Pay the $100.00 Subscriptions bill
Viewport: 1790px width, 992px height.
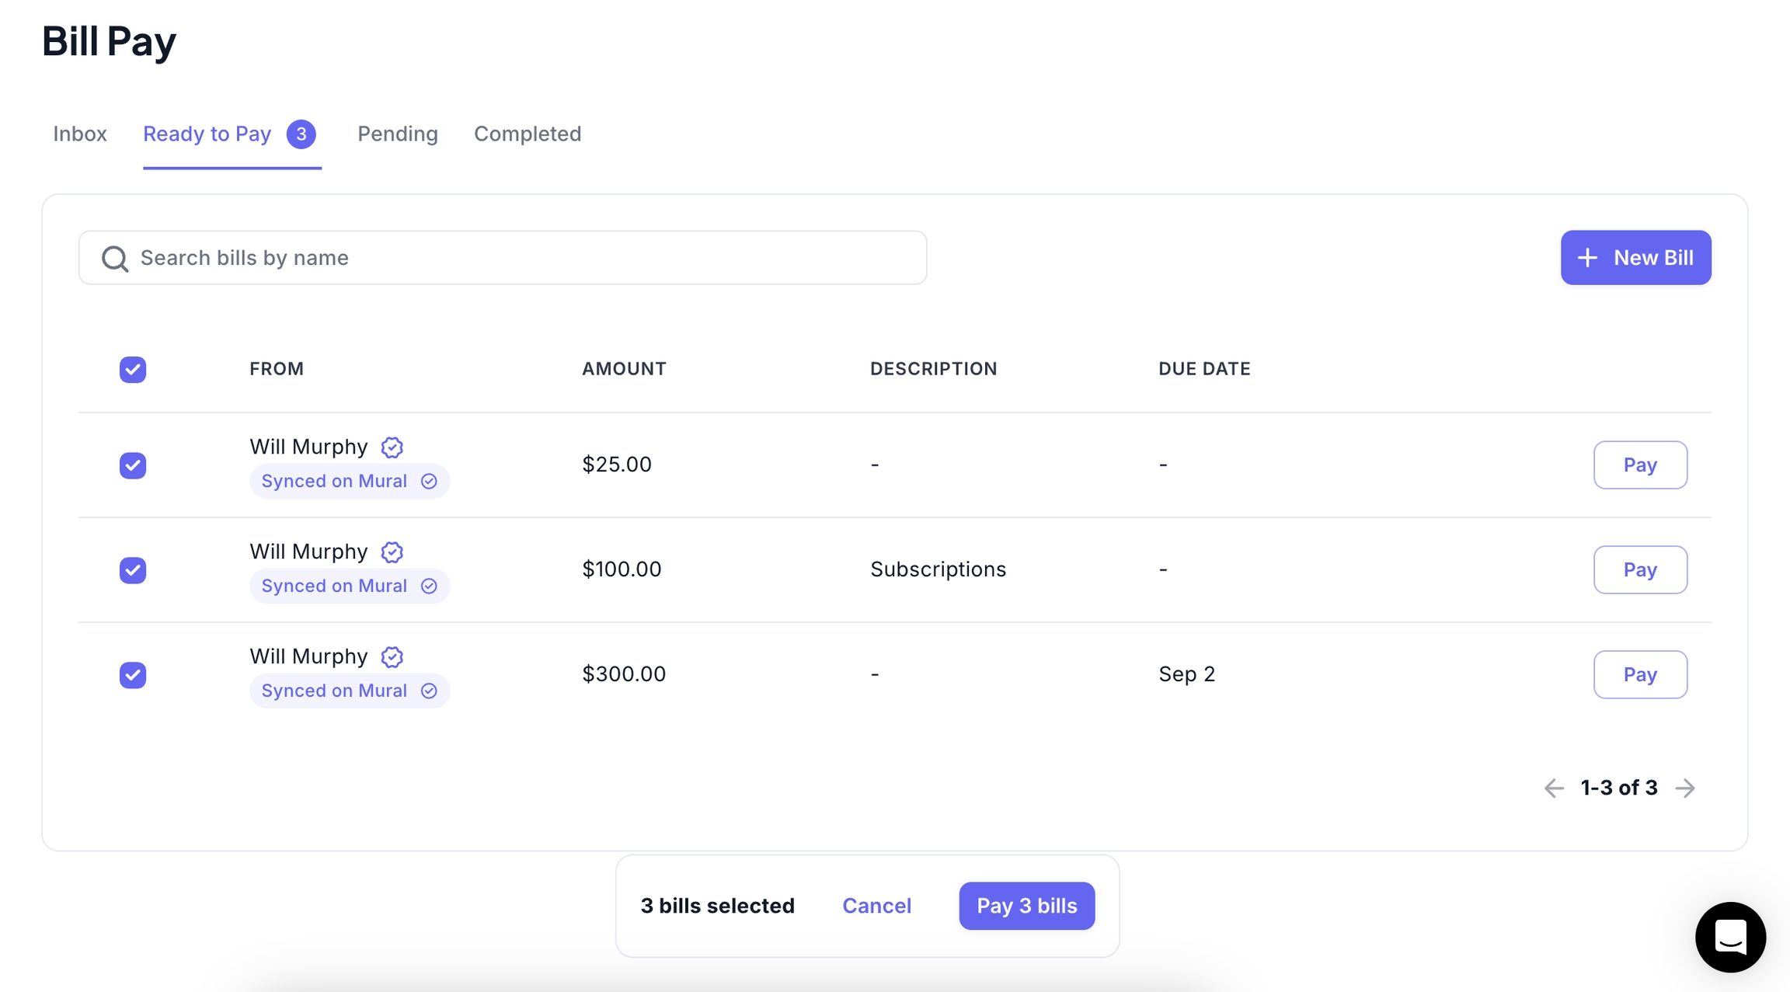pyautogui.click(x=1639, y=569)
